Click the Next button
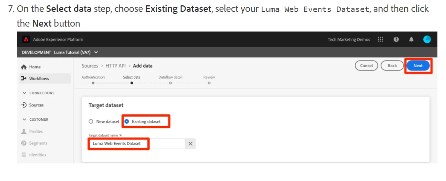 tap(418, 66)
